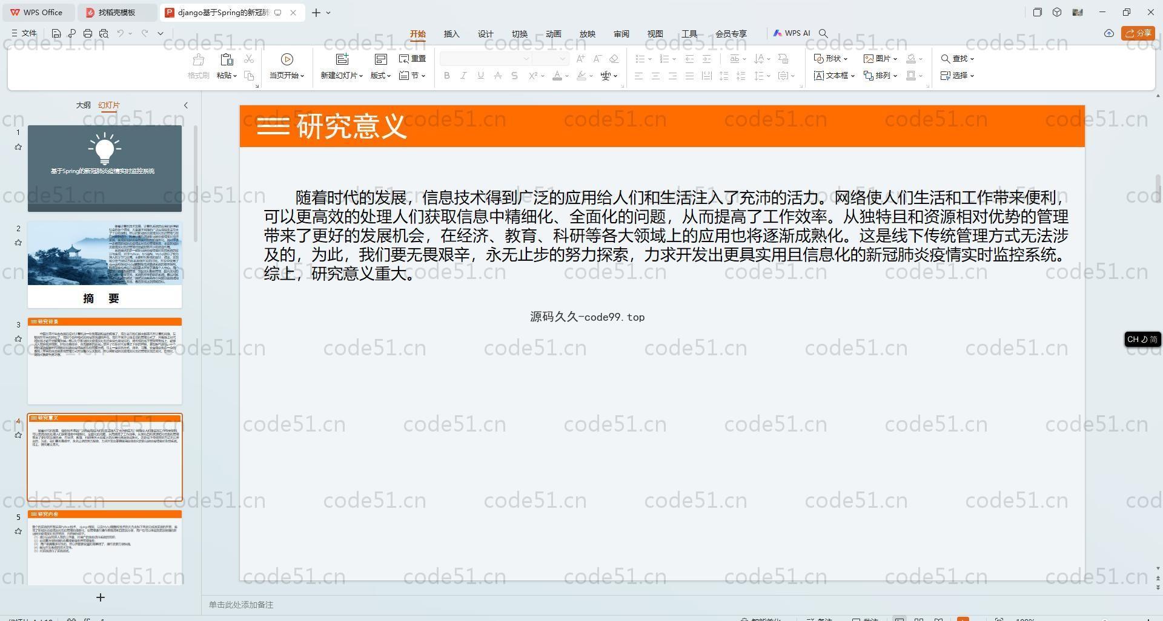1163x621 pixels.
Task: Click the New Slide icon
Action: pos(342,59)
